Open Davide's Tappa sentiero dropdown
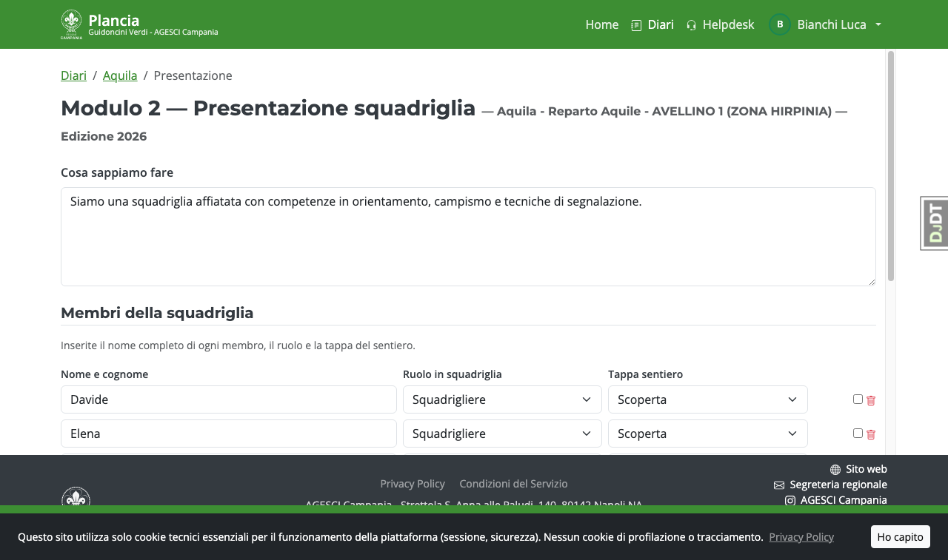This screenshot has height=560, width=948. (708, 399)
